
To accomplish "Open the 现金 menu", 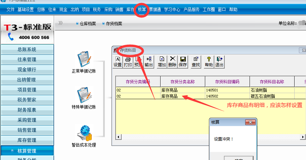I will point(63,9).
